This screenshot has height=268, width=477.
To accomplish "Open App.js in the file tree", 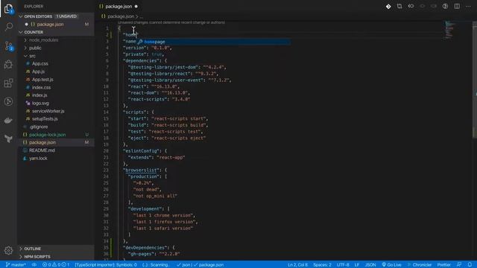I will pyautogui.click(x=38, y=71).
